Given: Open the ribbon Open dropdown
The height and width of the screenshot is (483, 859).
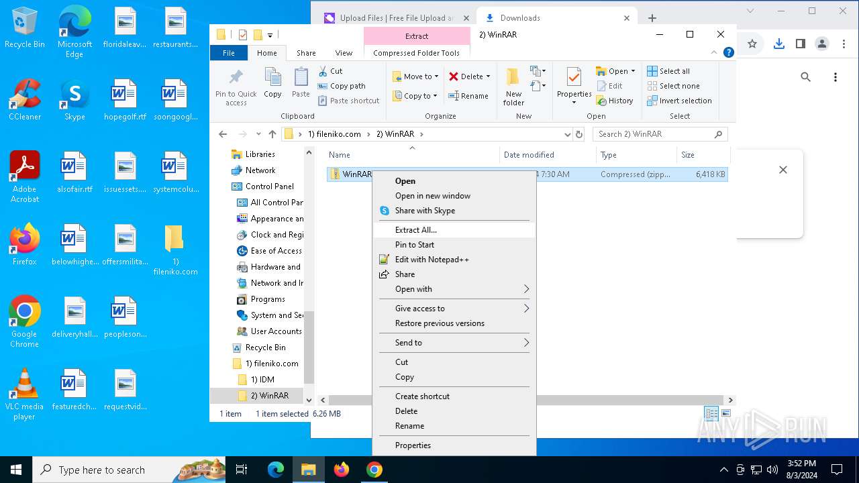Looking at the screenshot, I should (615, 71).
